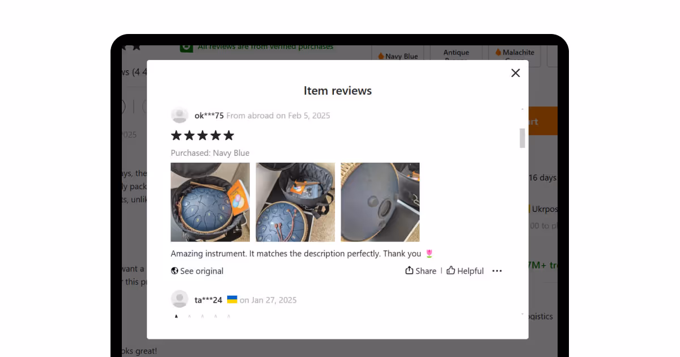Click username ta***24
Image resolution: width=680 pixels, height=357 pixels.
pyautogui.click(x=209, y=300)
